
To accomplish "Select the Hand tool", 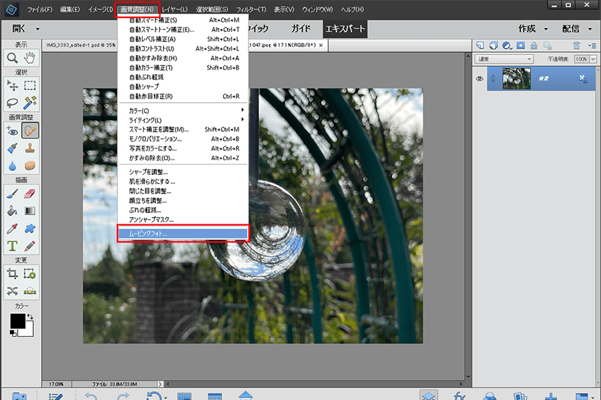I will [29, 58].
